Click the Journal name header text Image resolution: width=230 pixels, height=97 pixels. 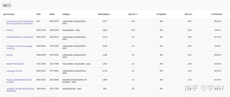point(9,14)
